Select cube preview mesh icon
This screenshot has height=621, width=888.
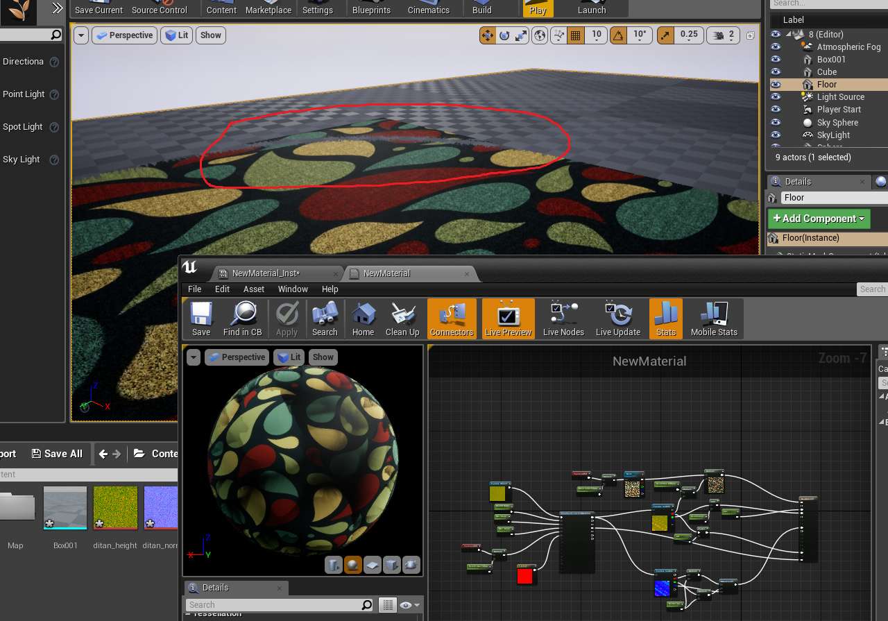(392, 565)
